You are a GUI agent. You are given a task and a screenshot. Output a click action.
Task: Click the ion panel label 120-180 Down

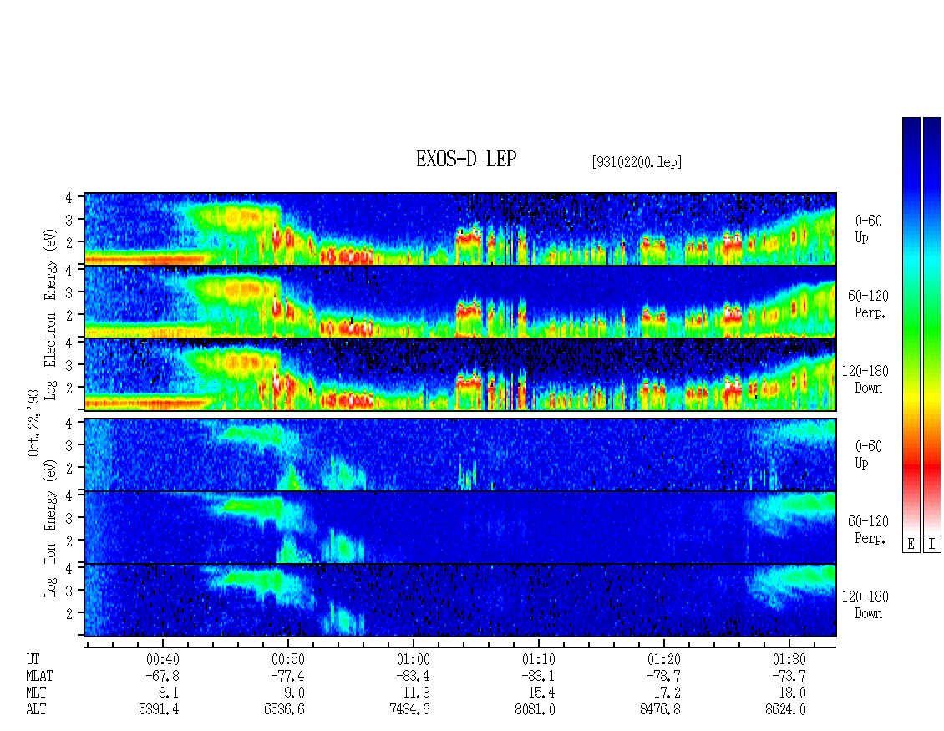point(865,605)
